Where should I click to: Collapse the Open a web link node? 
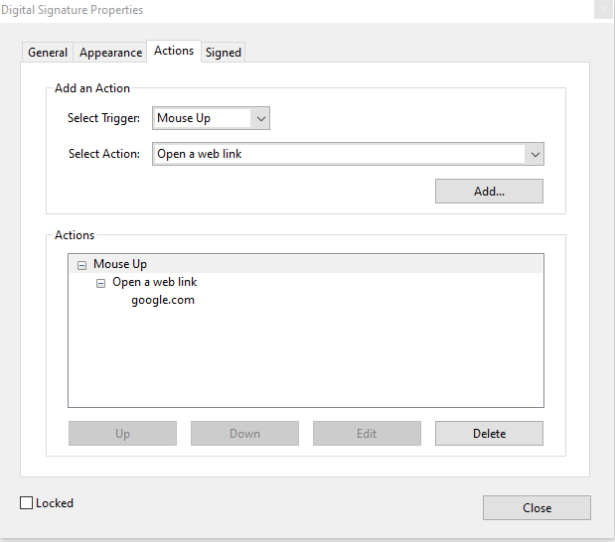pyautogui.click(x=100, y=283)
